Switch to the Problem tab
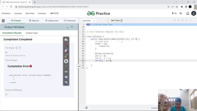 (x=16, y=21)
